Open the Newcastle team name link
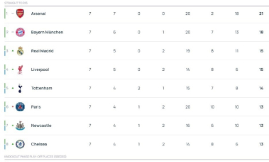The height and width of the screenshot is (162, 269). coord(41,125)
